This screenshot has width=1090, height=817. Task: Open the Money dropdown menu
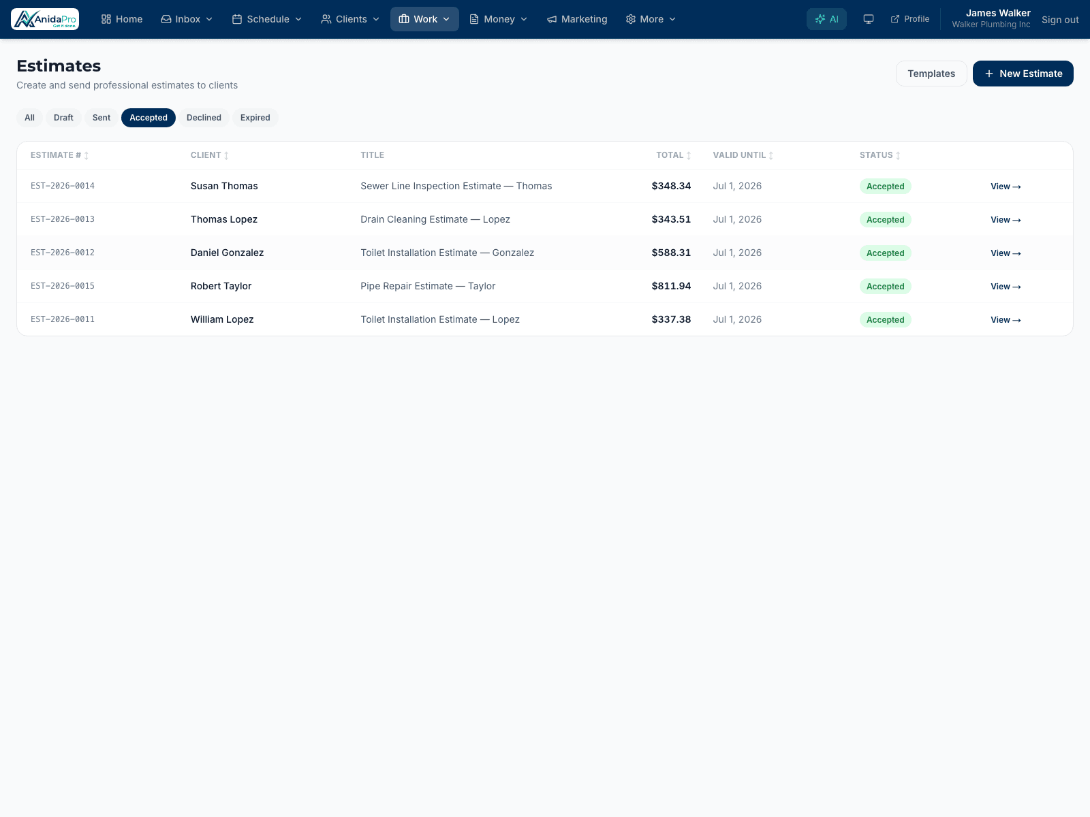(499, 19)
